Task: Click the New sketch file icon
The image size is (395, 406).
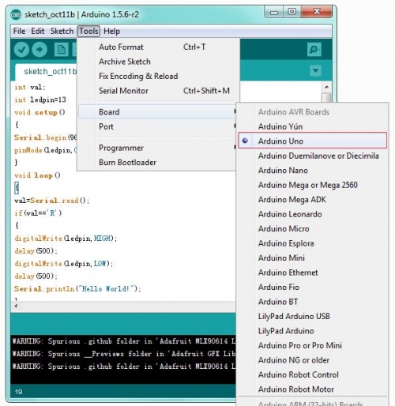Action: [x=61, y=50]
